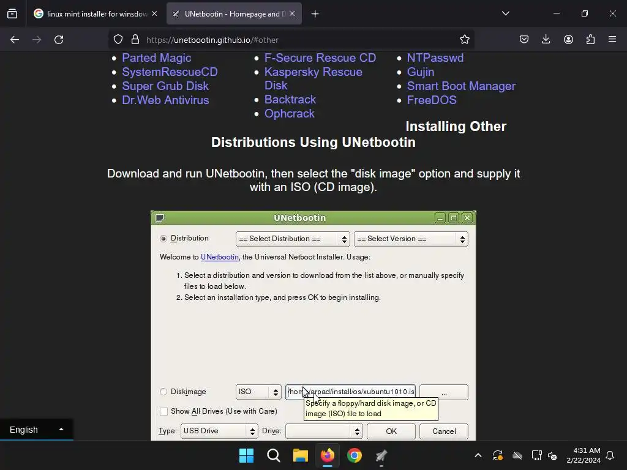
Task: Open a new tab with plus button
Action: 315,14
